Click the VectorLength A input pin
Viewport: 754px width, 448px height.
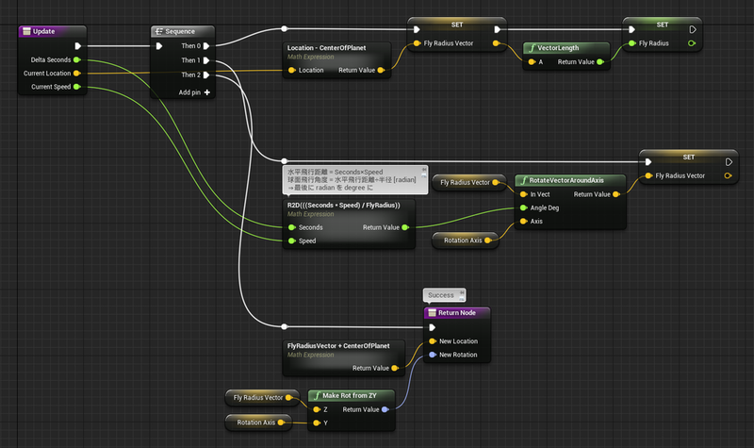pos(532,62)
